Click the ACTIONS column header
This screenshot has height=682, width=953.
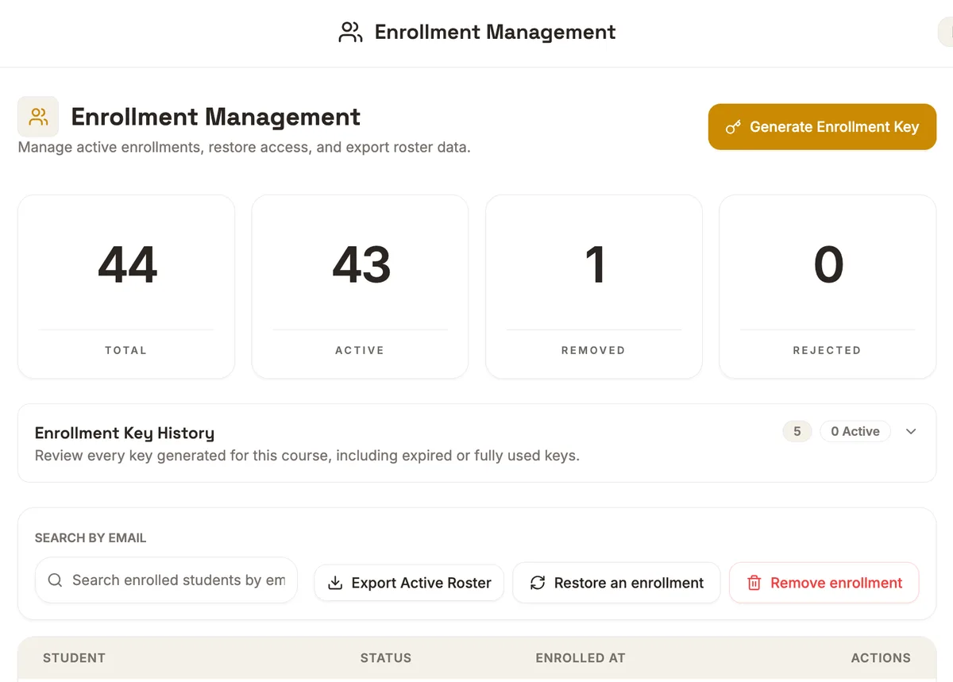(881, 657)
